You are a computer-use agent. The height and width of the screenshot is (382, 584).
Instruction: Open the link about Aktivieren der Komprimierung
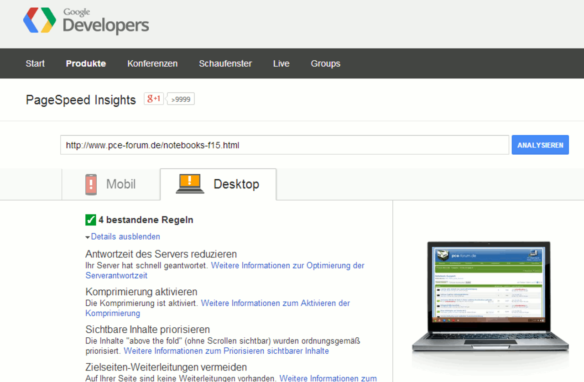[x=218, y=308]
